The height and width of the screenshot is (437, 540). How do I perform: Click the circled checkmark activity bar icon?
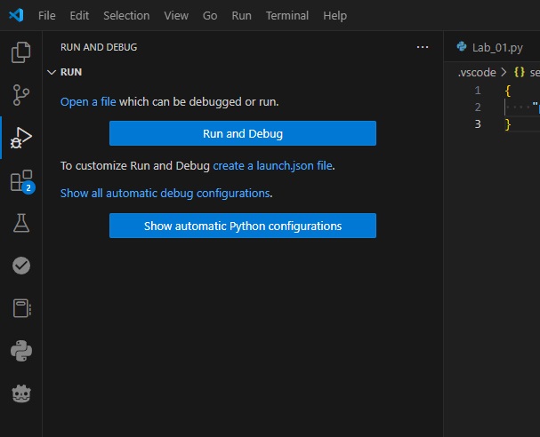[x=20, y=266]
